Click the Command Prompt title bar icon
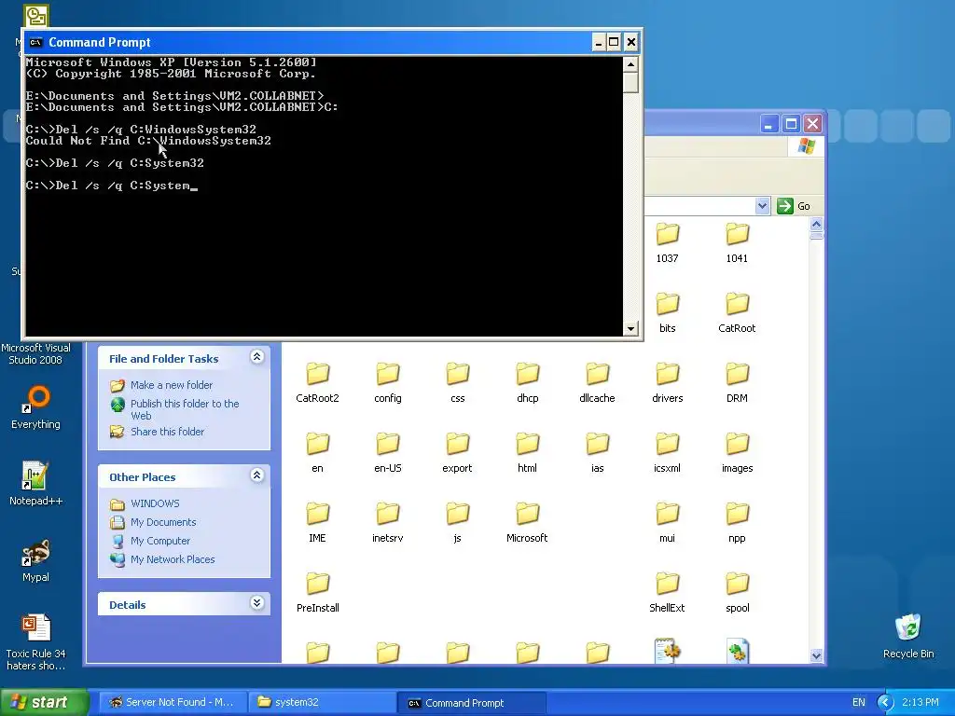This screenshot has width=955, height=716. click(36, 42)
